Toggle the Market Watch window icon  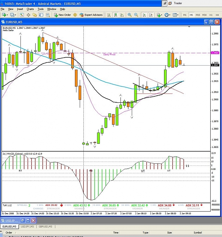tap(22, 15)
